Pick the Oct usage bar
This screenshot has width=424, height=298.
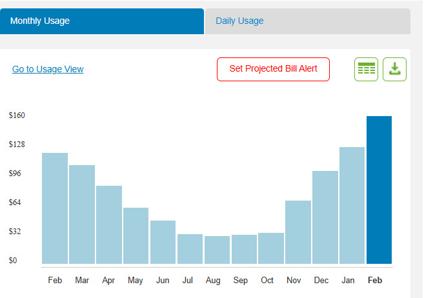[271, 248]
